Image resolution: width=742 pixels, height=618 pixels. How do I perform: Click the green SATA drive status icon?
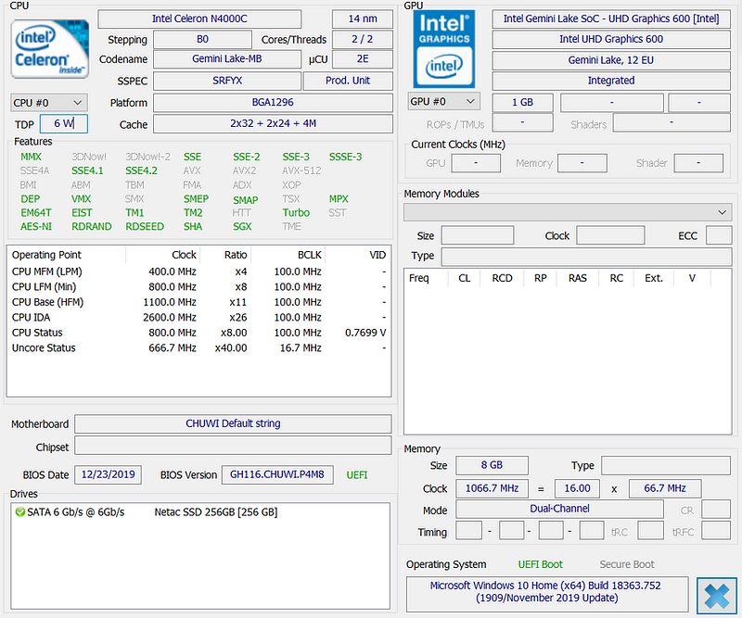[x=19, y=512]
